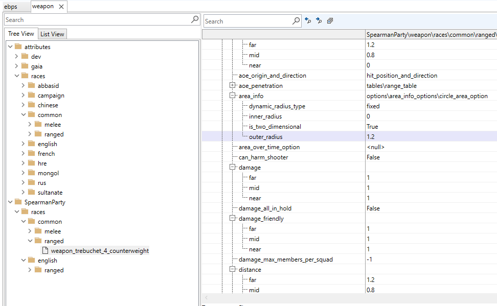Click the rus folder icon
The image size is (497, 306).
(32, 182)
